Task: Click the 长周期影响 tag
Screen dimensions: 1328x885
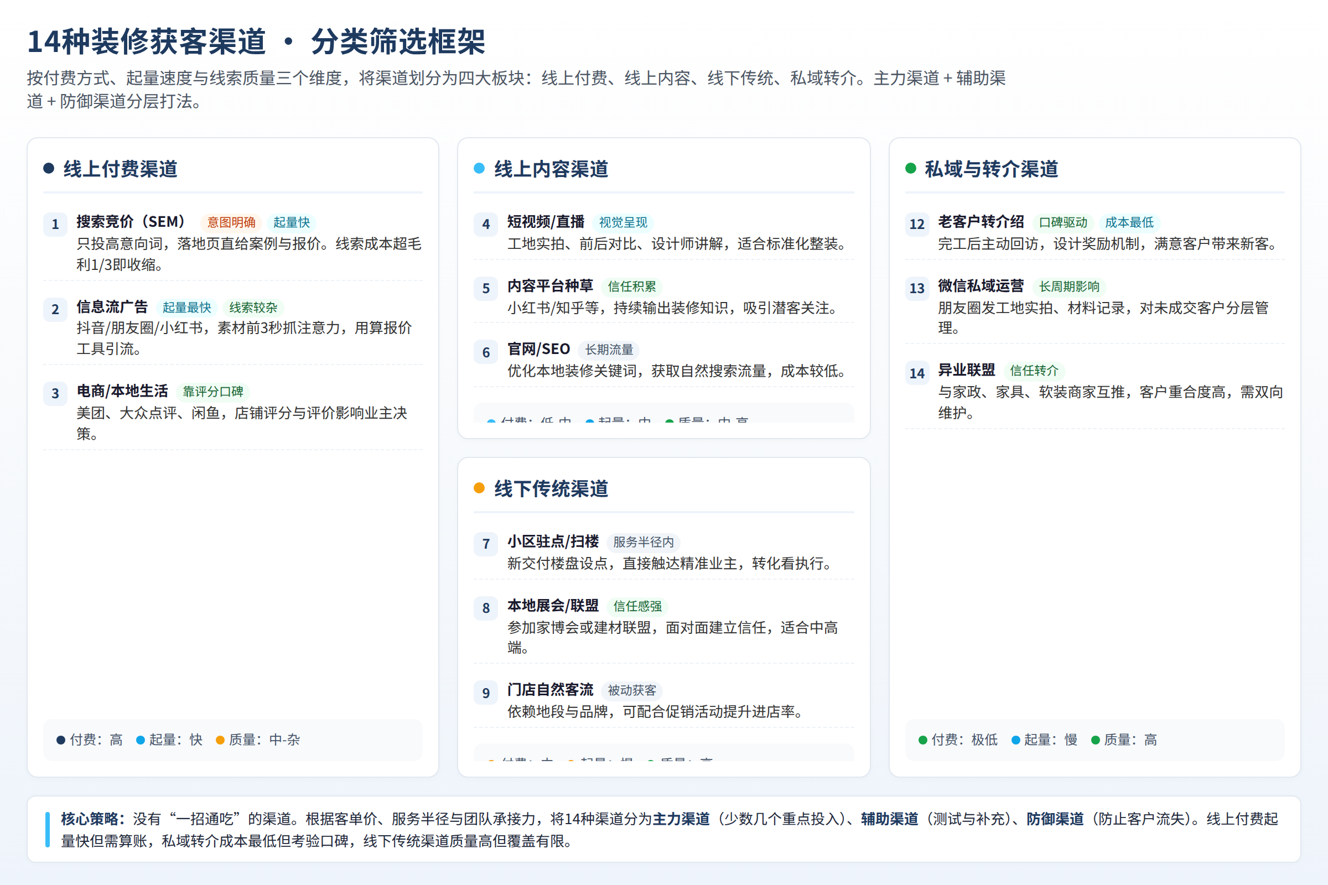Action: (1070, 287)
